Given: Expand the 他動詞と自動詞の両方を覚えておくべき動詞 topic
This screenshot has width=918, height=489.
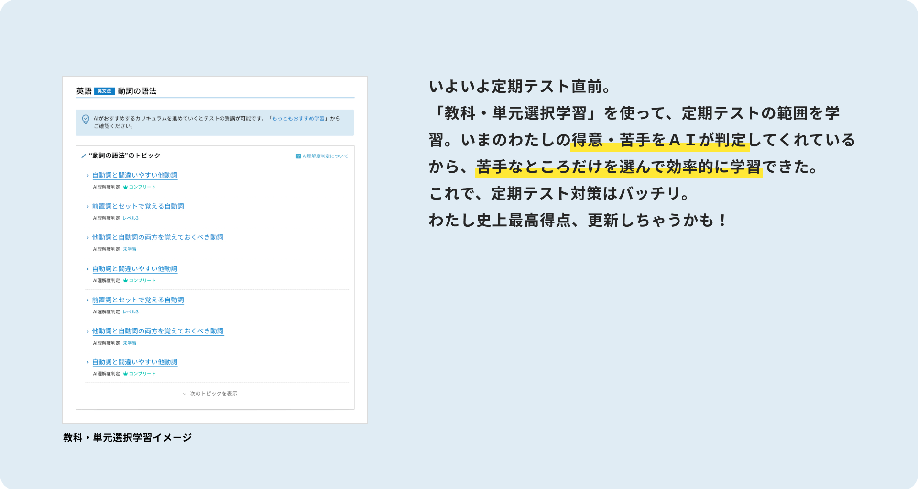Looking at the screenshot, I should click(x=158, y=237).
